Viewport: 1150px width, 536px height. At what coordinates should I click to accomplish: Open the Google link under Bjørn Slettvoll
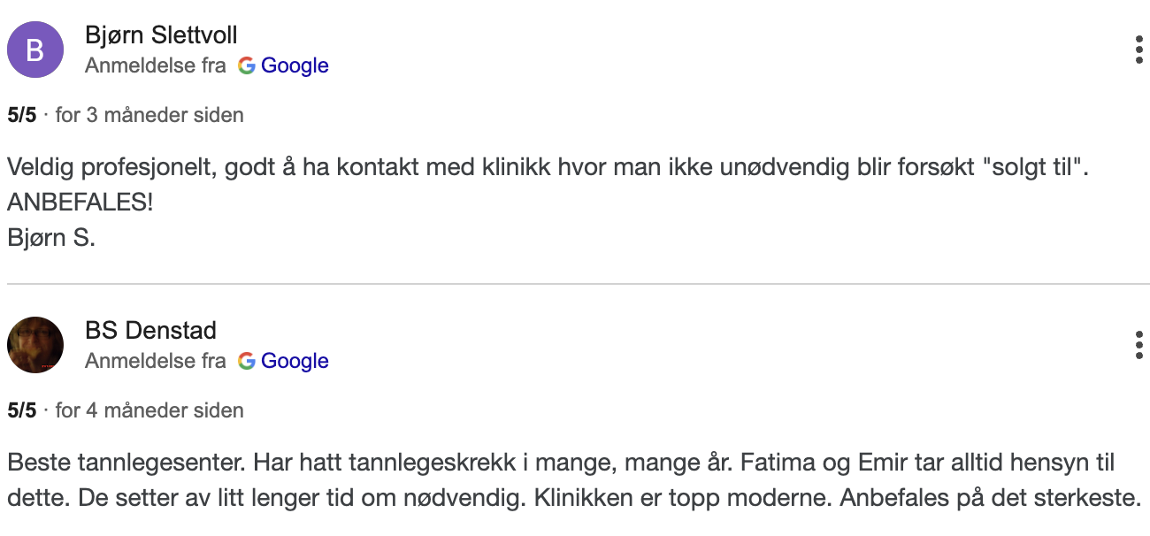point(295,66)
